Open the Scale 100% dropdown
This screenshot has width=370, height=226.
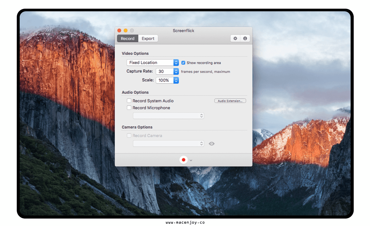click(167, 80)
